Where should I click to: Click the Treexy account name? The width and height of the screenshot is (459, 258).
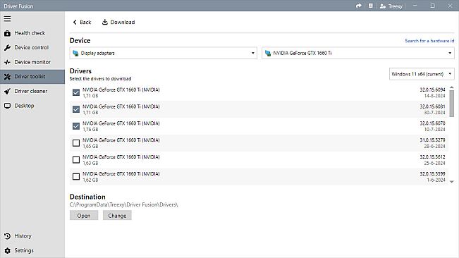[396, 6]
